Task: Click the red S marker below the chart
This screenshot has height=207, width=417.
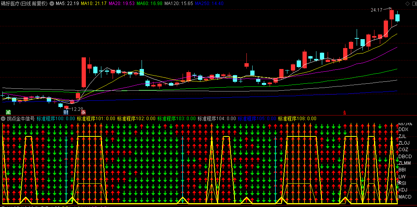Action: [x=345, y=112]
